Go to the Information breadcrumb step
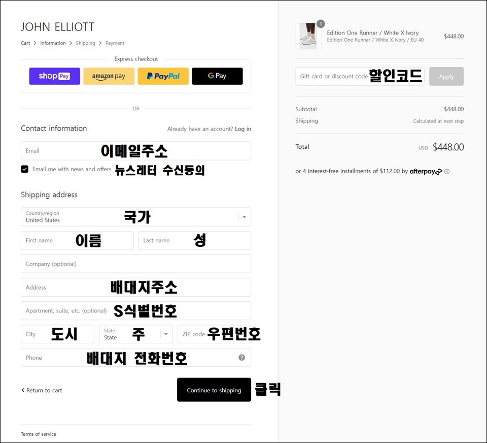This screenshot has height=443, width=487. pos(53,43)
